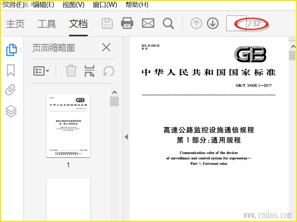This screenshot has height=222, width=297.
Task: Print the document with printer icon
Action: click(x=127, y=23)
